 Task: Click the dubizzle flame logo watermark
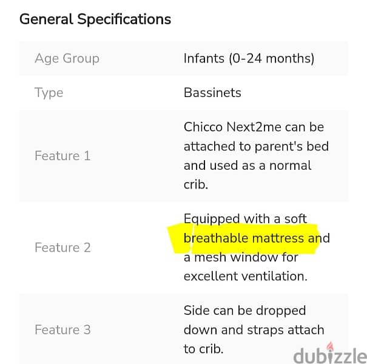click(x=330, y=346)
